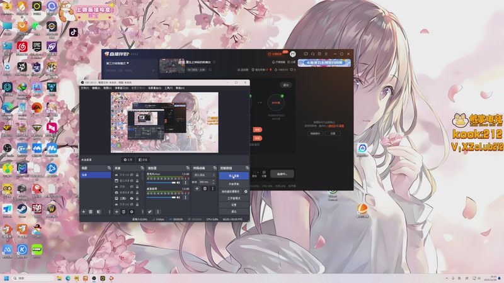Pop out the Audio Mixer dock panel icon

tap(188, 168)
